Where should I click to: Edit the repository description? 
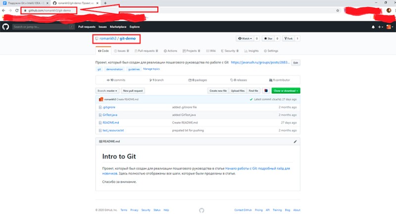point(296,62)
